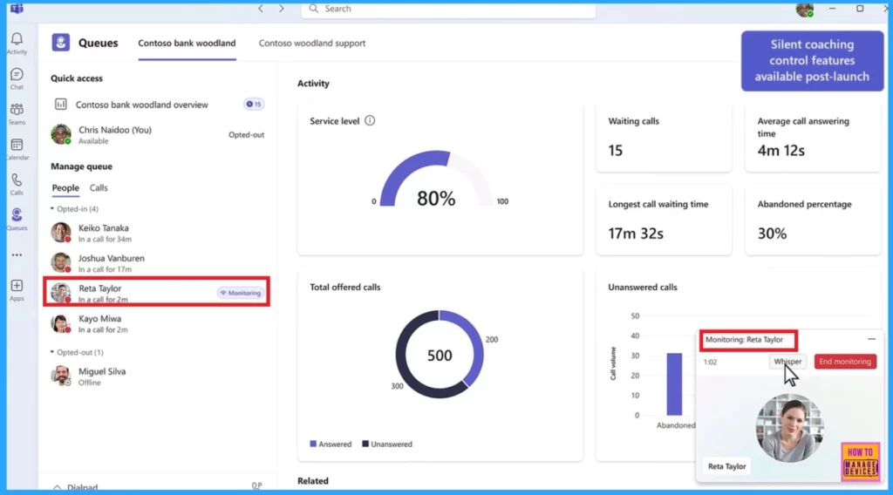Click the Whisper button
Screen dimensions: 893x495
tap(787, 362)
